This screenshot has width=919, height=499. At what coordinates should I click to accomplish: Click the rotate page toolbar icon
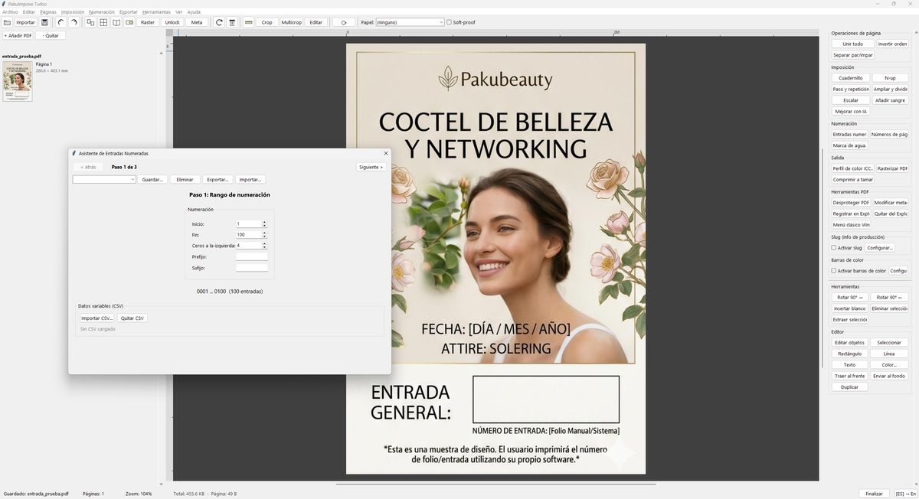click(219, 22)
